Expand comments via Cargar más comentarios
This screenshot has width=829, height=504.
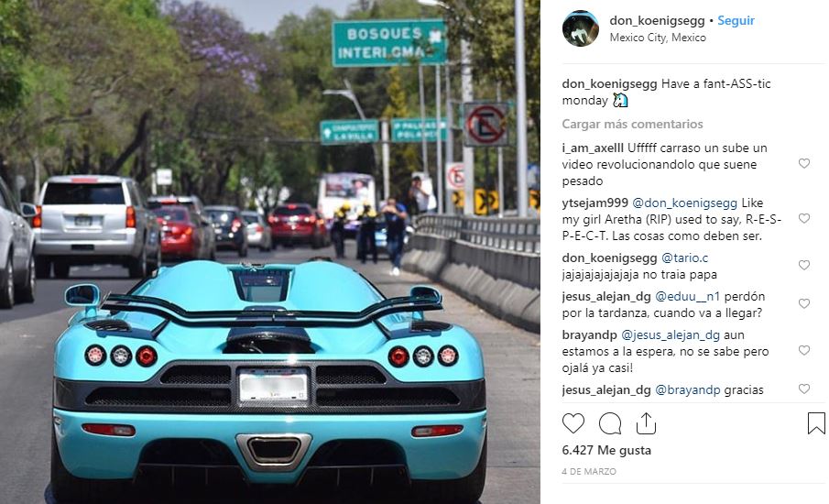tap(632, 125)
